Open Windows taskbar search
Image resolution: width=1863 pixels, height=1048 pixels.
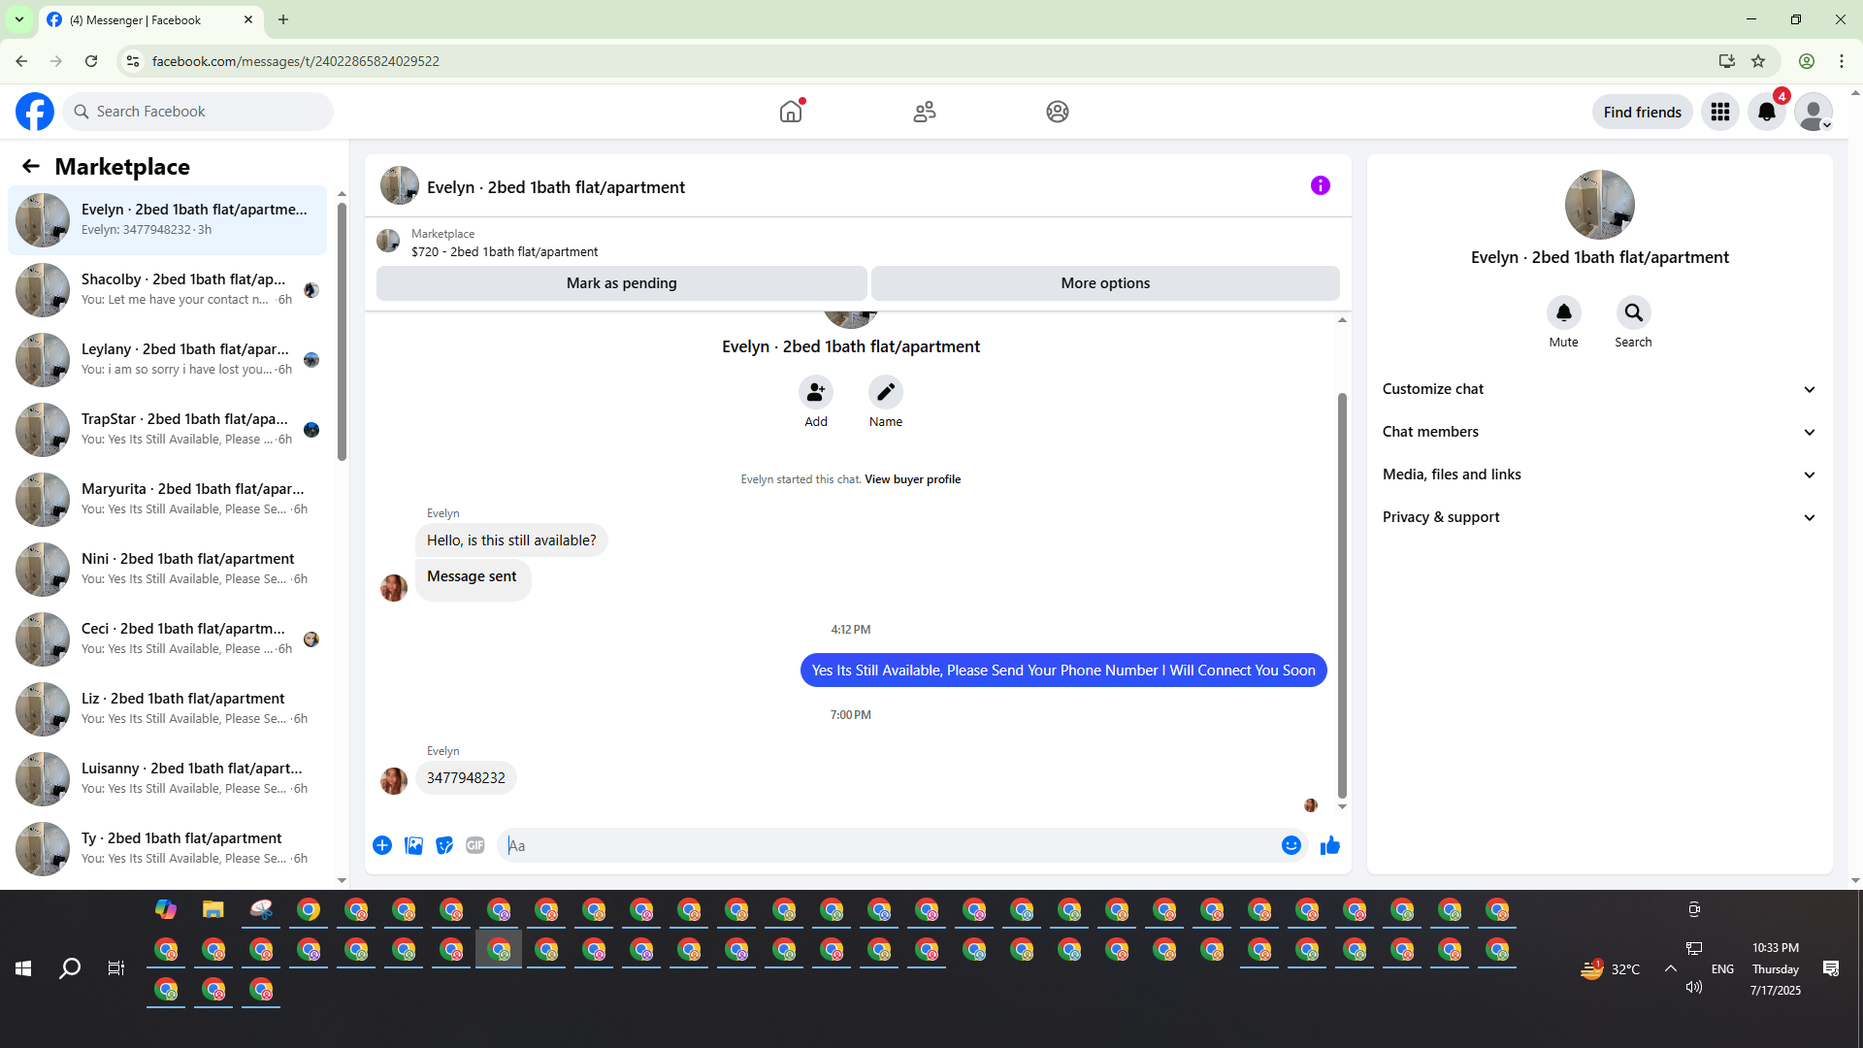point(70,968)
